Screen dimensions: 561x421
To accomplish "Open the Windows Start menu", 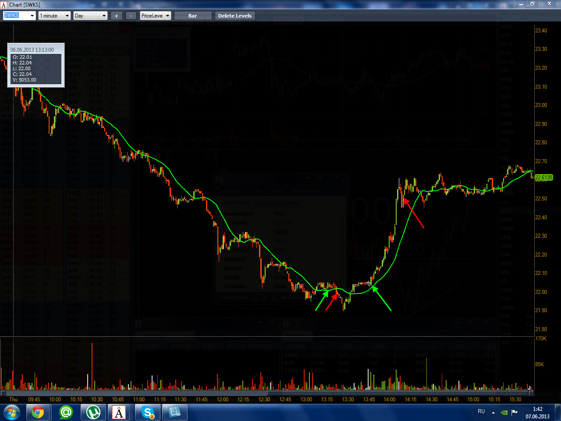I will tap(11, 413).
